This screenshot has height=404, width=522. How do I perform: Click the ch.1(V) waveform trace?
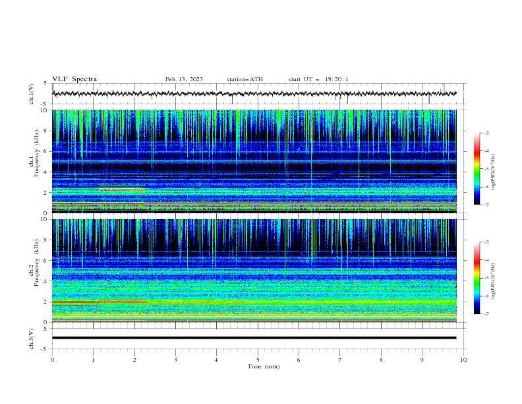pyautogui.click(x=254, y=94)
